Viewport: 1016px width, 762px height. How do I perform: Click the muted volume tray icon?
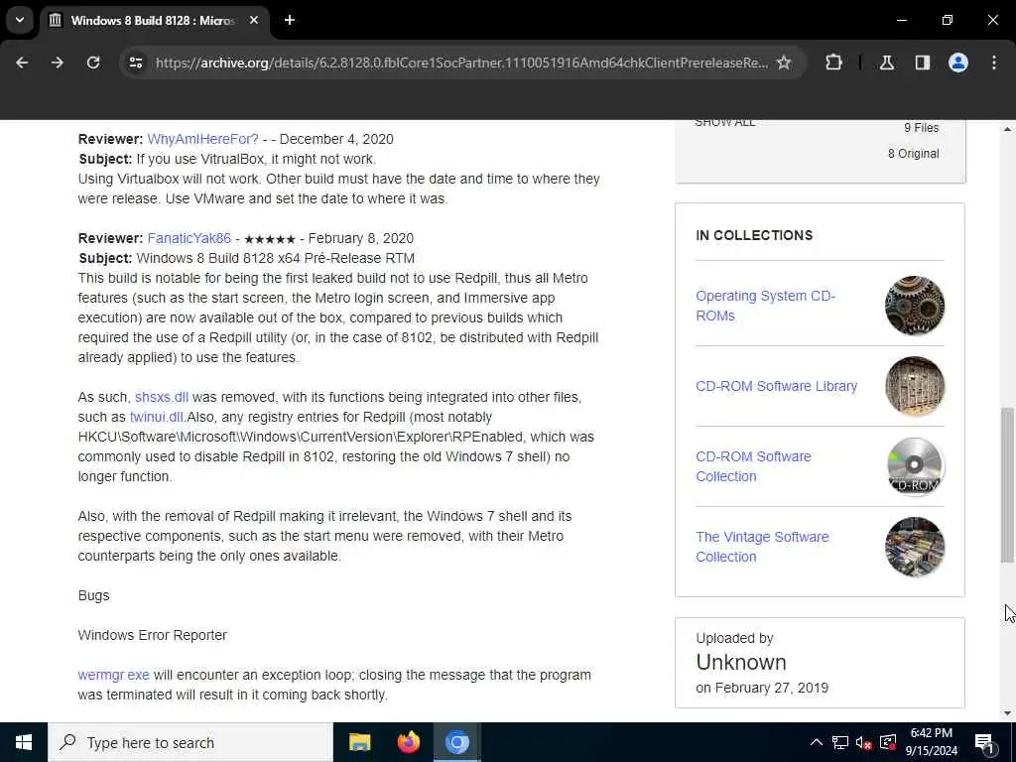(x=863, y=742)
